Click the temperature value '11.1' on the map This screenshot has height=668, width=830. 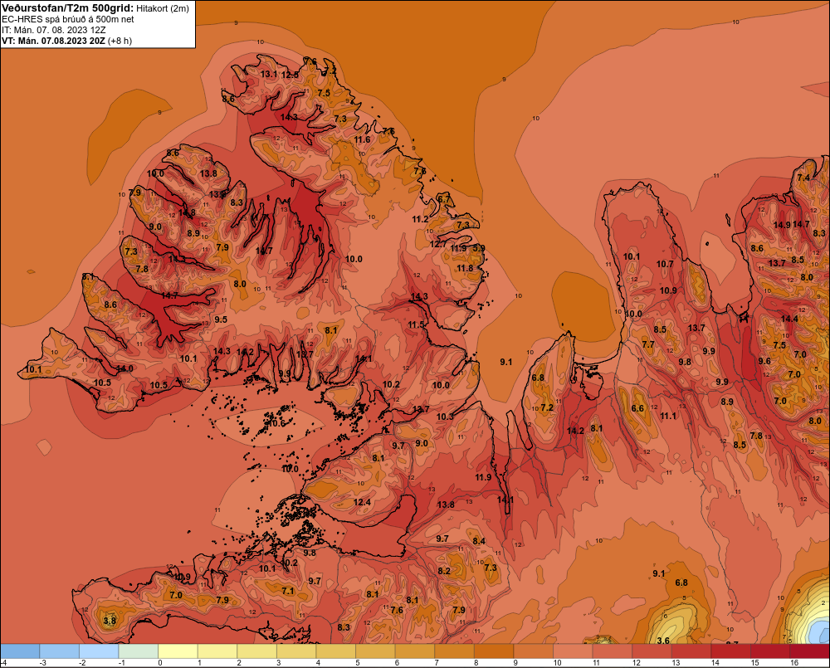click(668, 416)
